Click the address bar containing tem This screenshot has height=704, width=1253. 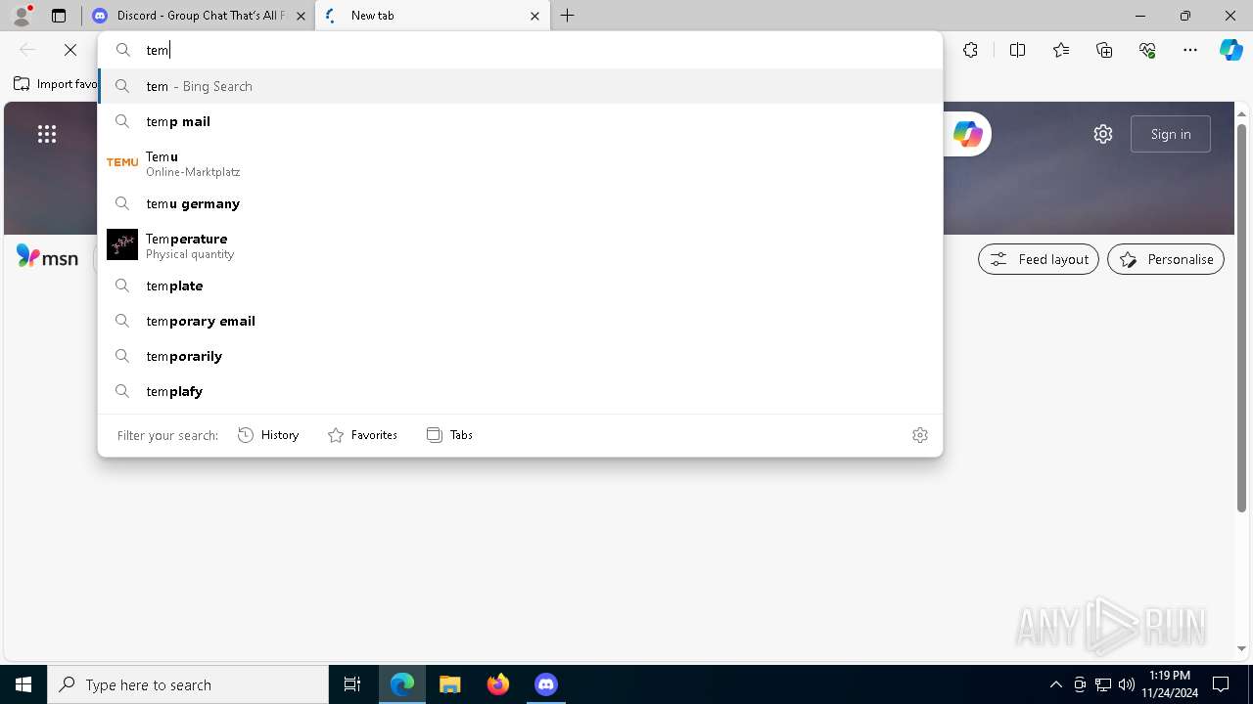pyautogui.click(x=520, y=50)
